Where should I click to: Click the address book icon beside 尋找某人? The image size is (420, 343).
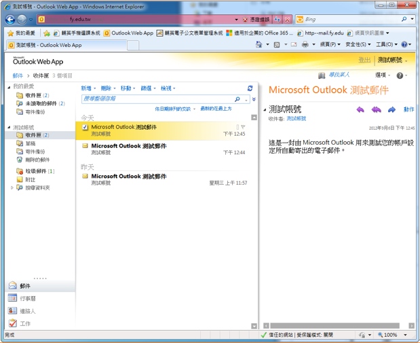pos(322,75)
